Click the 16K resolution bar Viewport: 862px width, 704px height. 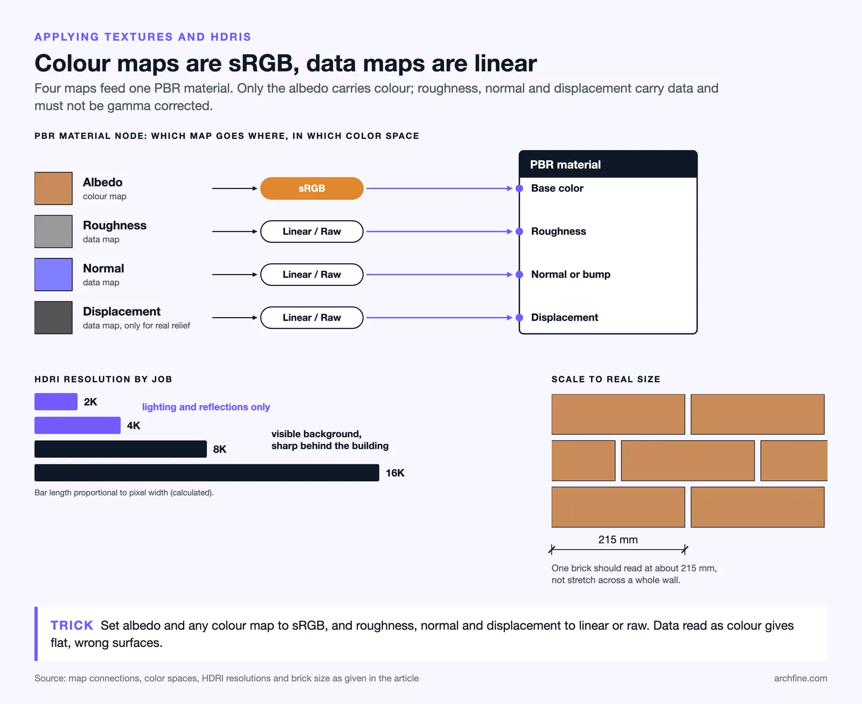(x=207, y=473)
